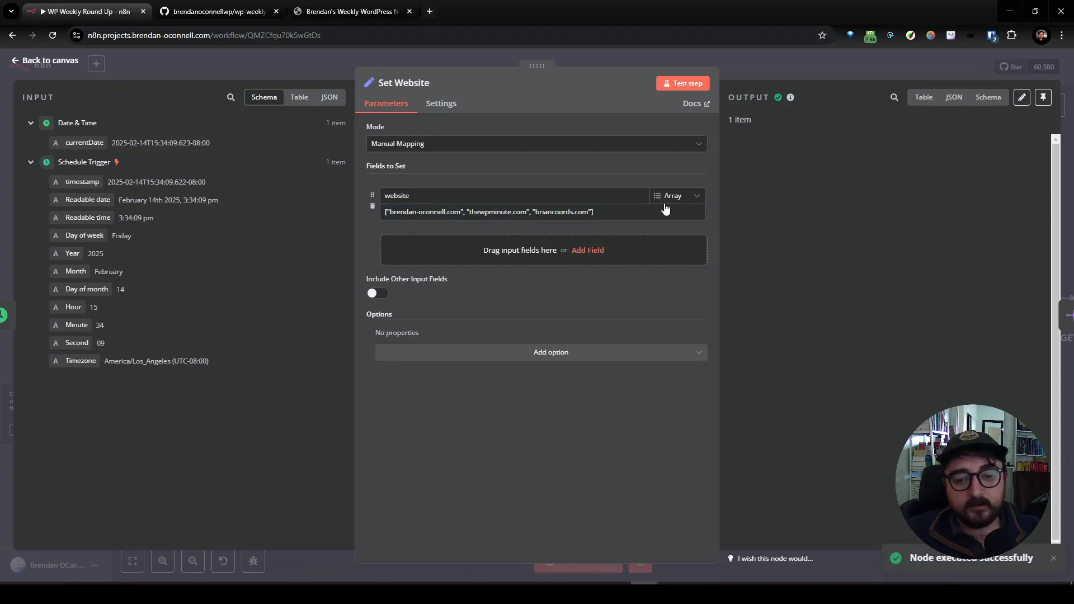The height and width of the screenshot is (604, 1074).
Task: Select the Table view in OUTPUT panel
Action: [924, 97]
